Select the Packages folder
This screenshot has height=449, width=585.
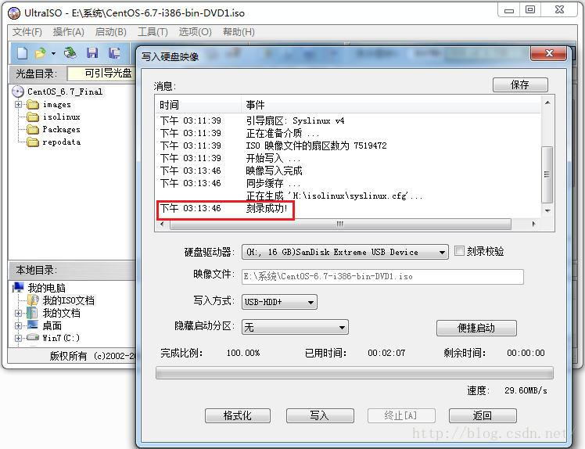tap(61, 130)
